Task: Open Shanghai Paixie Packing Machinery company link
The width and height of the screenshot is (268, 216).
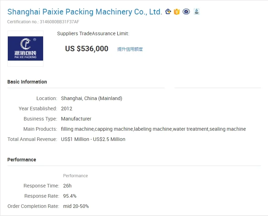Action: click(x=85, y=12)
